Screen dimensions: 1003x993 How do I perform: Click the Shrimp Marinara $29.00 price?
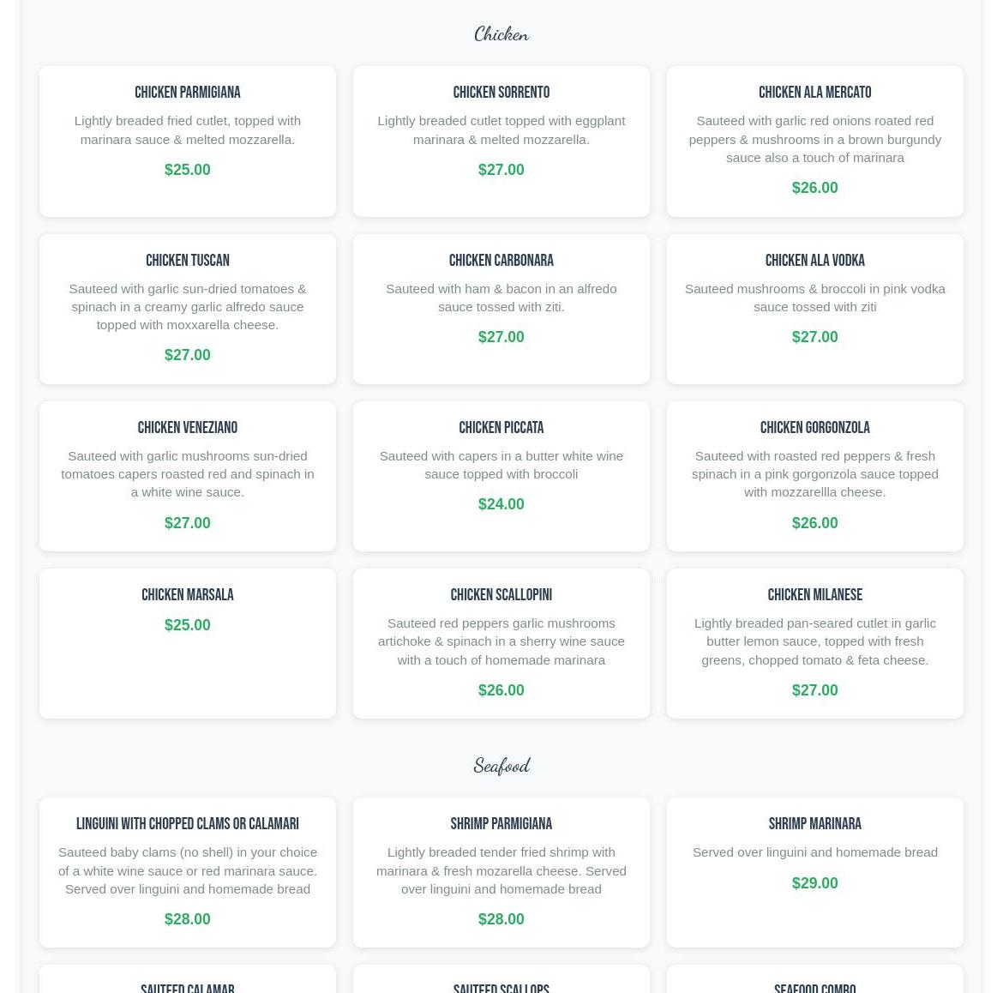[x=815, y=883]
